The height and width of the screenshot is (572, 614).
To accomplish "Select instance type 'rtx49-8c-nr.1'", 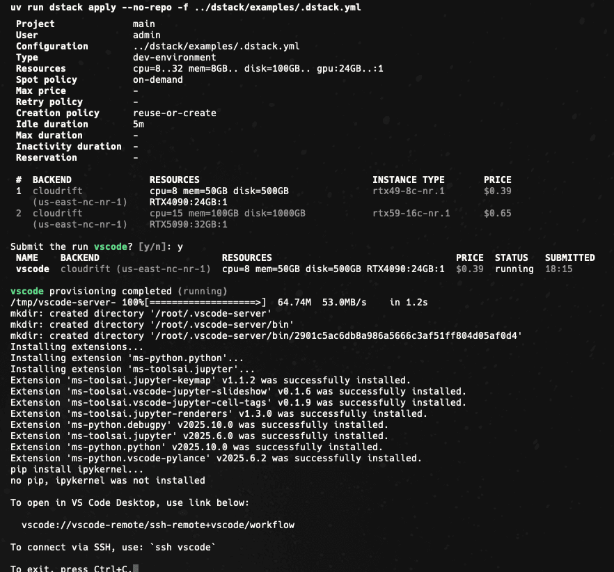I will click(x=409, y=191).
